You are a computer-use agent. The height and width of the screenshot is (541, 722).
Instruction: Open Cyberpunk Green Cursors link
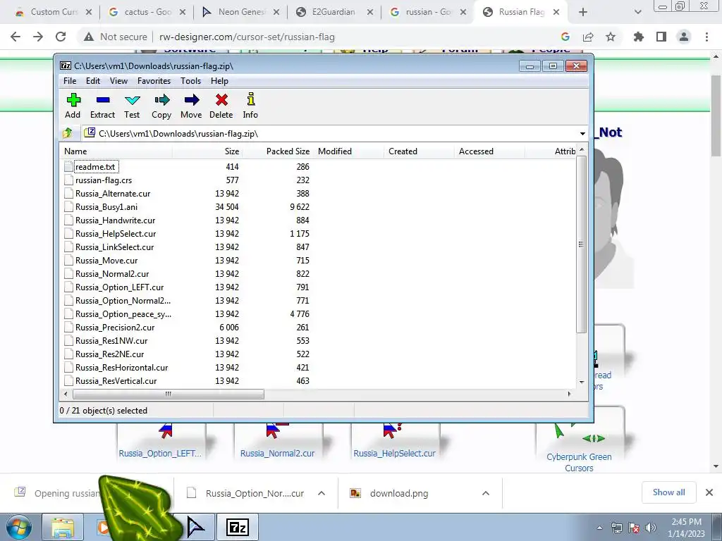[x=579, y=462]
